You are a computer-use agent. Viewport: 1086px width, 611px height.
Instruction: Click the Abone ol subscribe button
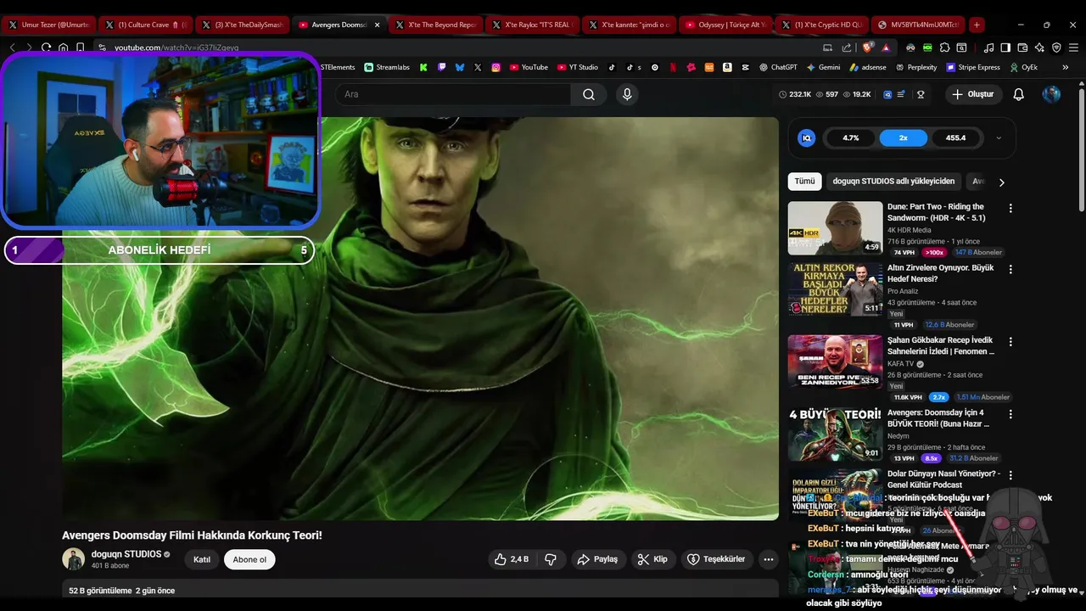click(x=249, y=559)
